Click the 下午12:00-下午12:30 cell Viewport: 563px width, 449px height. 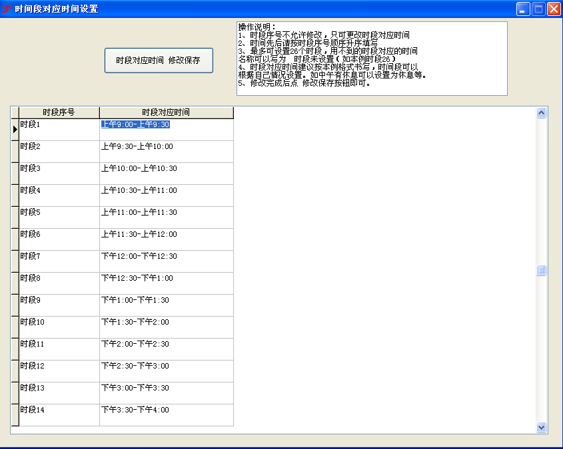click(167, 261)
